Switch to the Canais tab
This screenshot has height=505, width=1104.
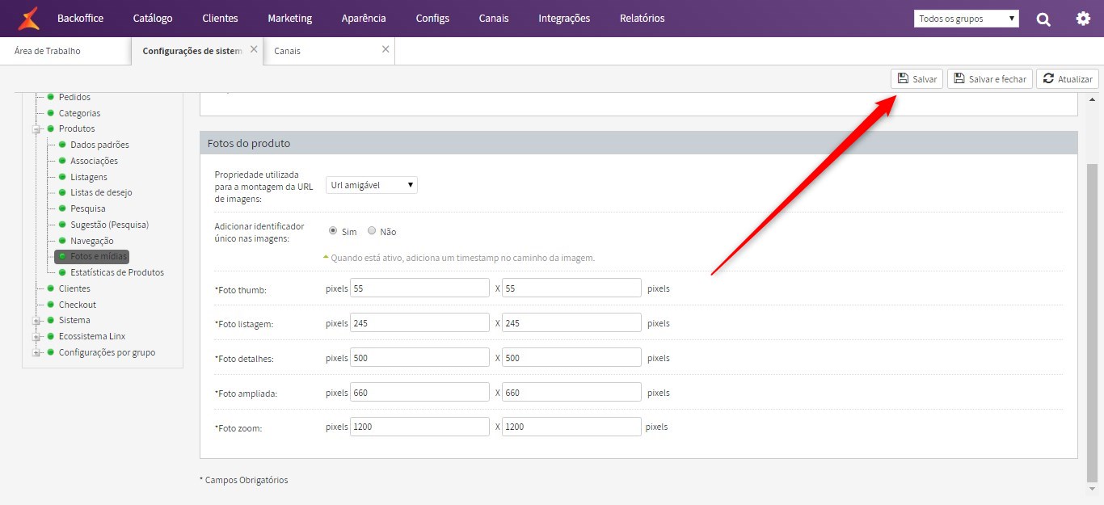287,50
